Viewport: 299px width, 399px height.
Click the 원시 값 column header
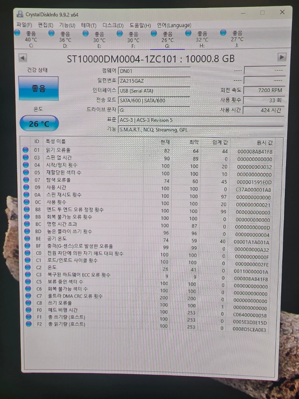264,142
